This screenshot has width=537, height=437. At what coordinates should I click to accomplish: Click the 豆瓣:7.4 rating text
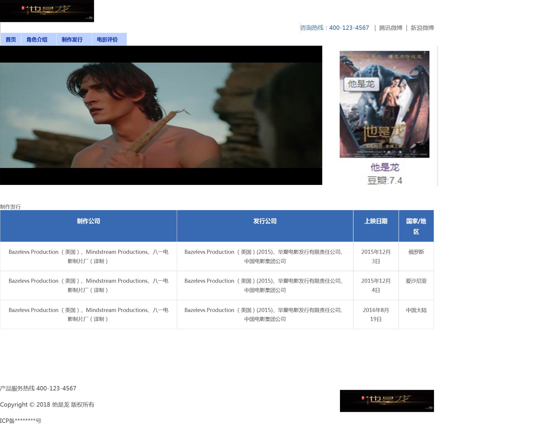coord(385,181)
